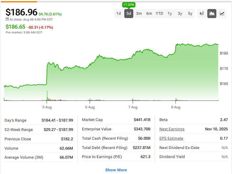Expand stats with Show More
The height and width of the screenshot is (174, 232).
click(x=116, y=170)
